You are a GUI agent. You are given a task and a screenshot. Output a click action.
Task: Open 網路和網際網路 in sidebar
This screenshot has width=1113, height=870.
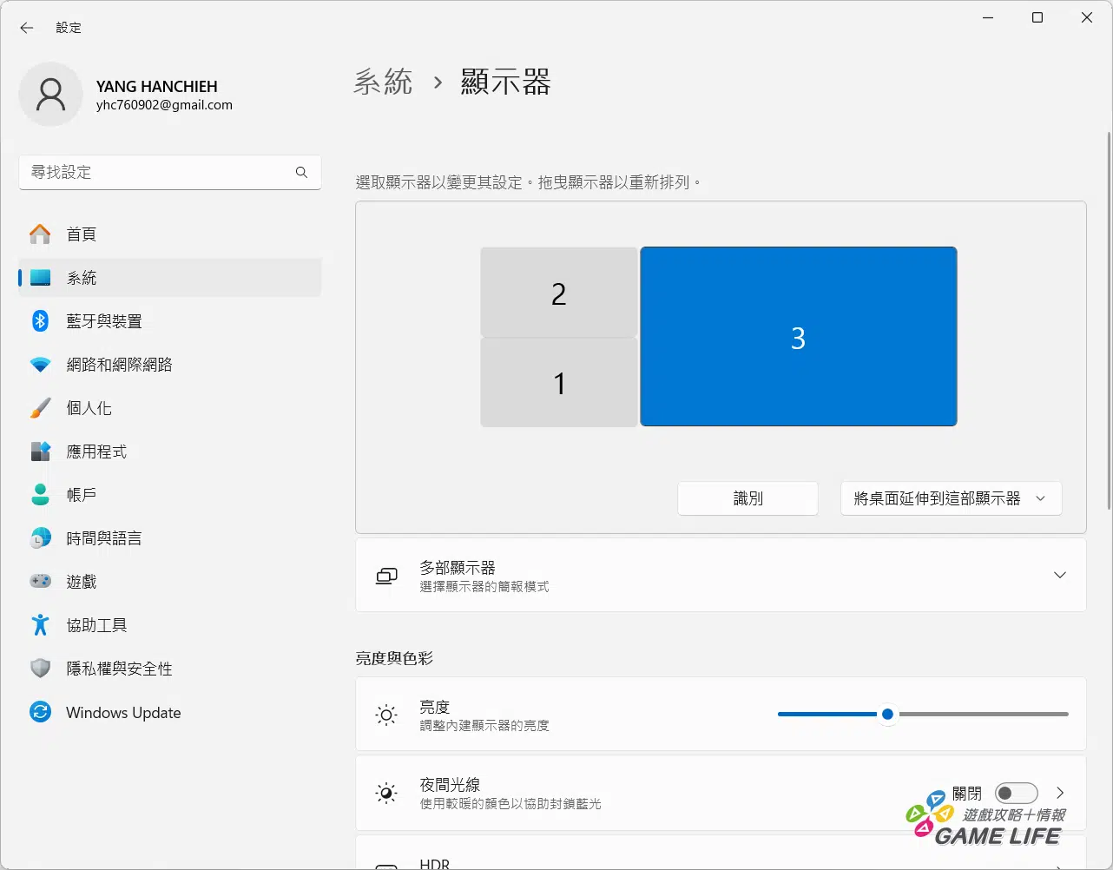pos(119,365)
